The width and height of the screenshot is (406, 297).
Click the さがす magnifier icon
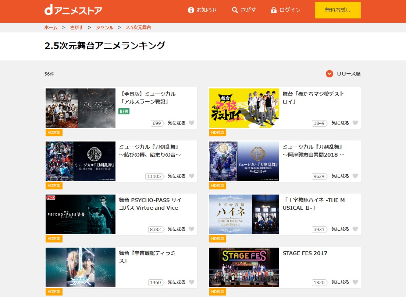[235, 10]
